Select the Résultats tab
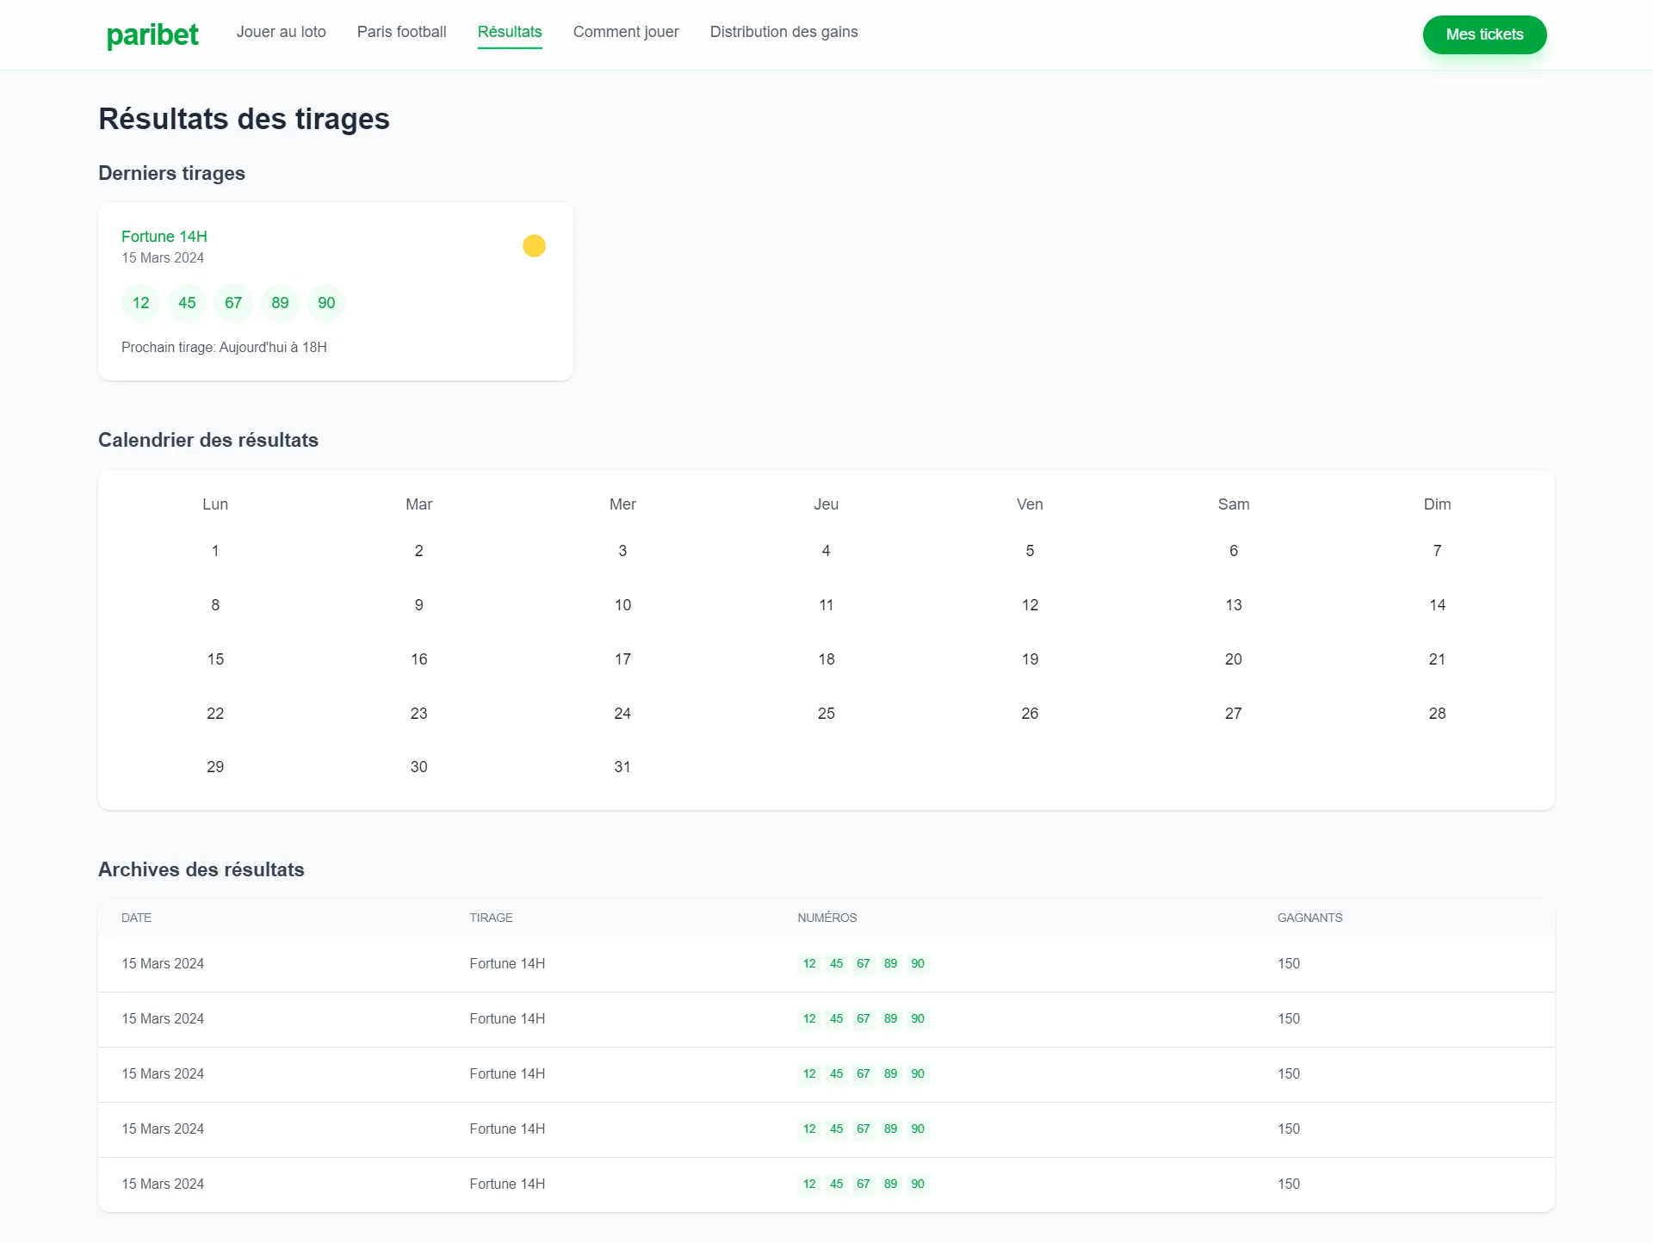 coord(510,32)
